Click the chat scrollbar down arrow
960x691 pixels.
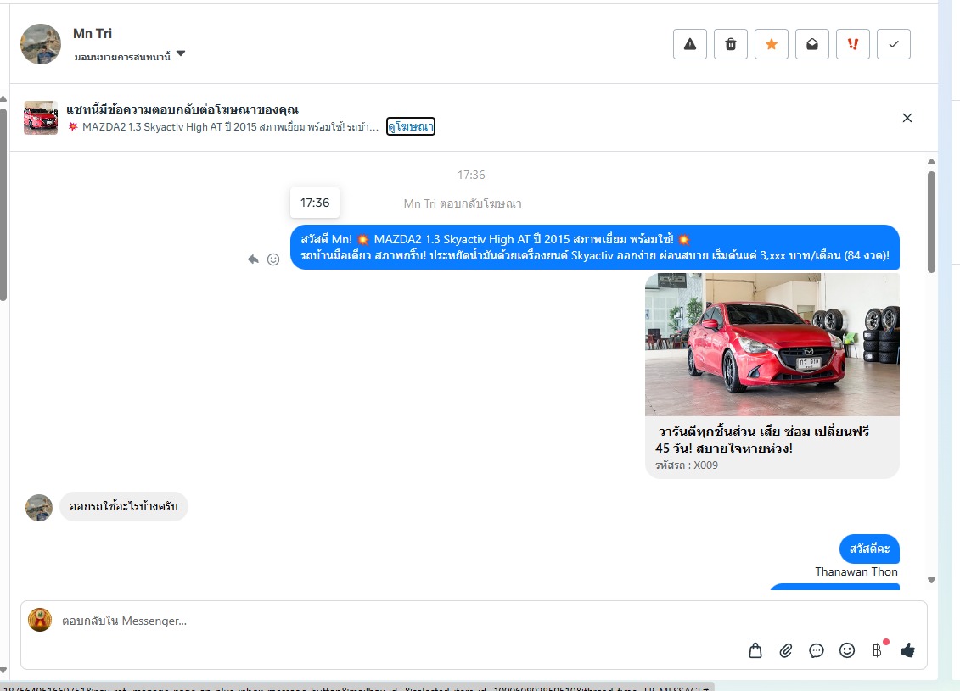tap(931, 581)
